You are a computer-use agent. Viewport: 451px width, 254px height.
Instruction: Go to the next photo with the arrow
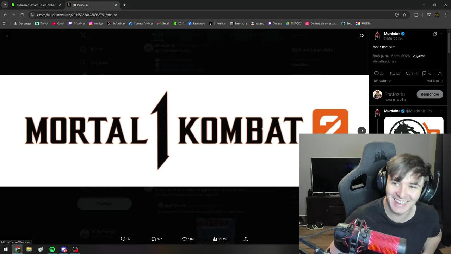pos(362,131)
